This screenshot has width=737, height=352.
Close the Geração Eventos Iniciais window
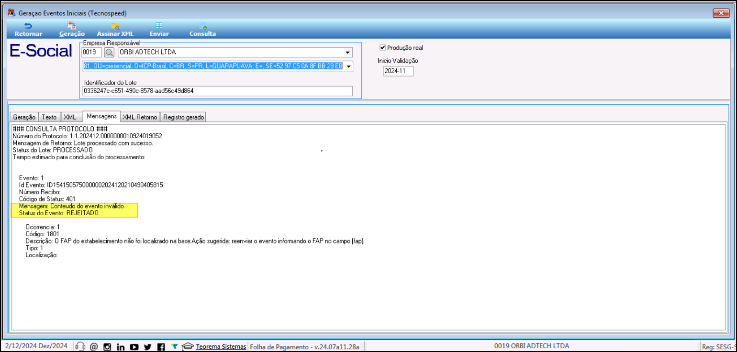[x=721, y=13]
